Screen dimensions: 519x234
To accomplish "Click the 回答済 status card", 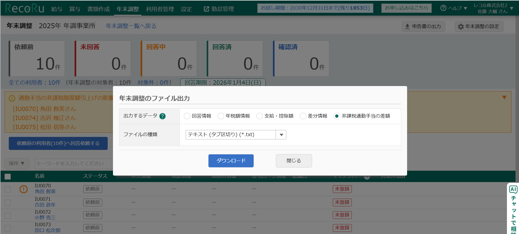I will coord(235,58).
